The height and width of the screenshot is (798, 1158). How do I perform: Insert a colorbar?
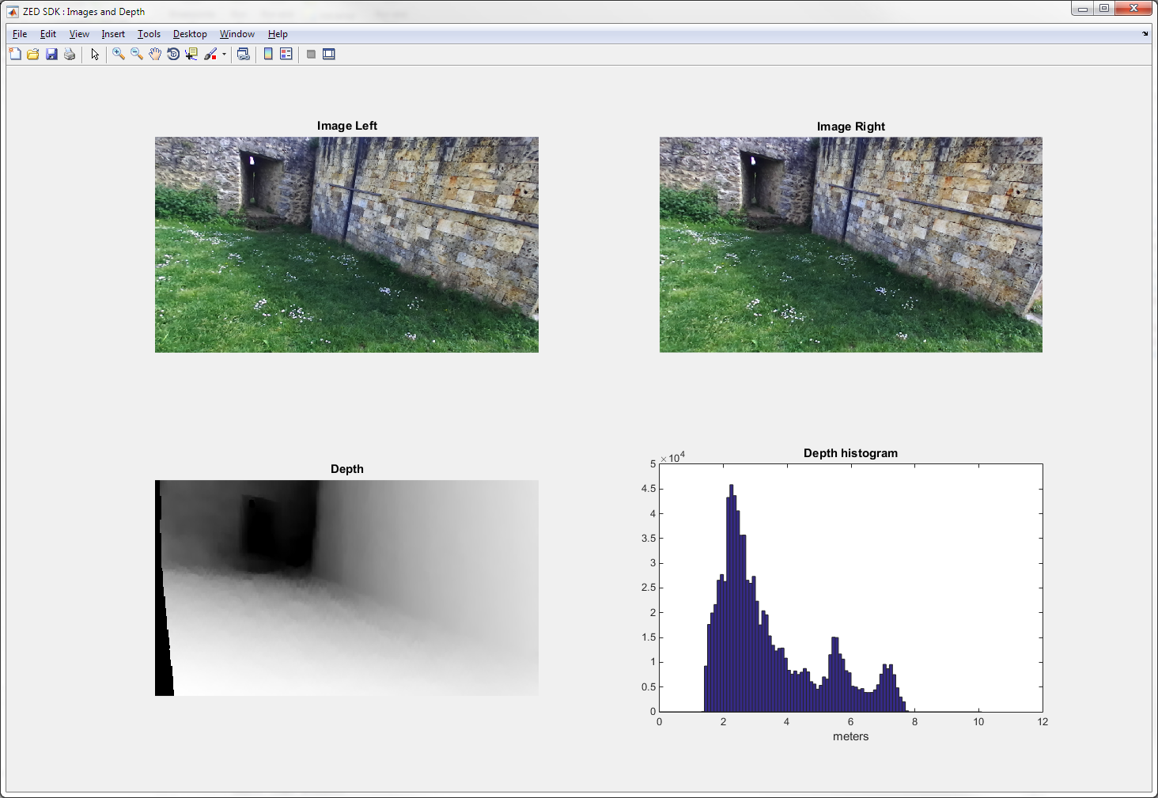tap(268, 54)
